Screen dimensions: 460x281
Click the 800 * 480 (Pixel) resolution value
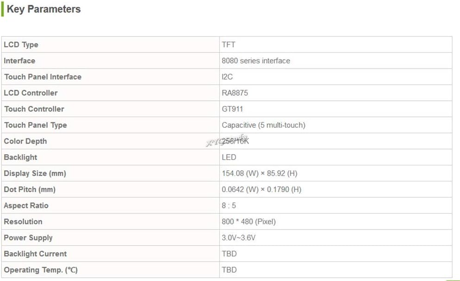pyautogui.click(x=249, y=222)
